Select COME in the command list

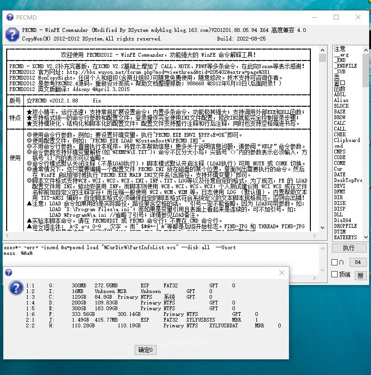coord(340,163)
